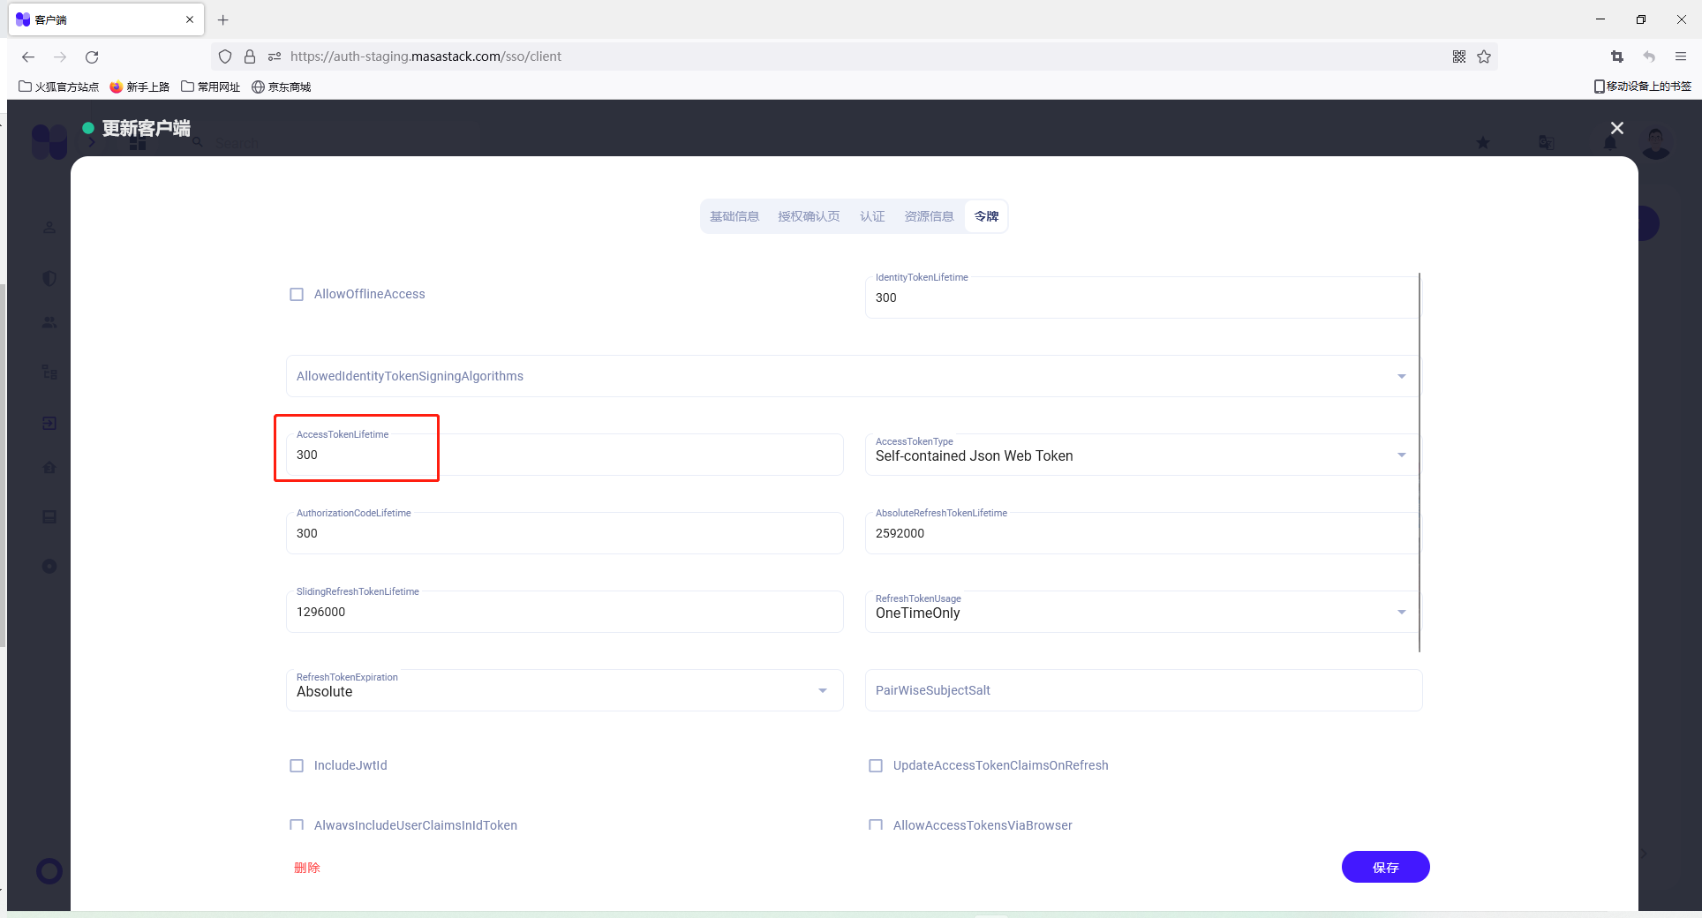This screenshot has width=1702, height=918.
Task: Open the teams icon in the left sidebar
Action: [x=49, y=322]
